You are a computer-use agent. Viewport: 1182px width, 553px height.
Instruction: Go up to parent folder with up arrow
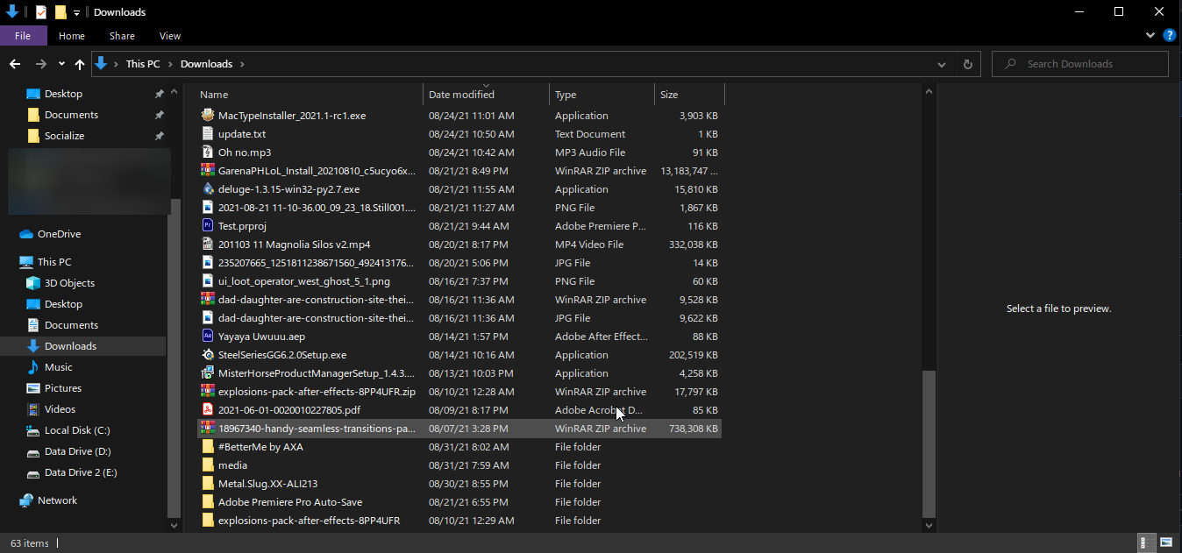(79, 63)
